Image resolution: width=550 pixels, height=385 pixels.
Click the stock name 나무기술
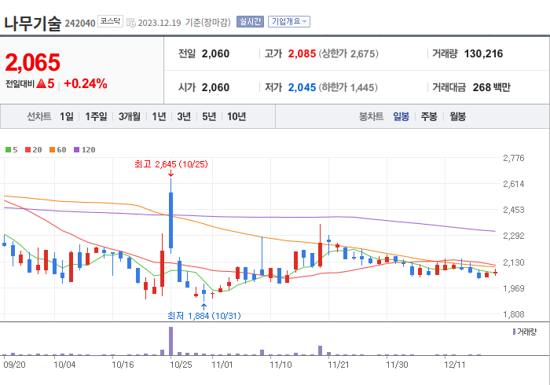click(32, 24)
